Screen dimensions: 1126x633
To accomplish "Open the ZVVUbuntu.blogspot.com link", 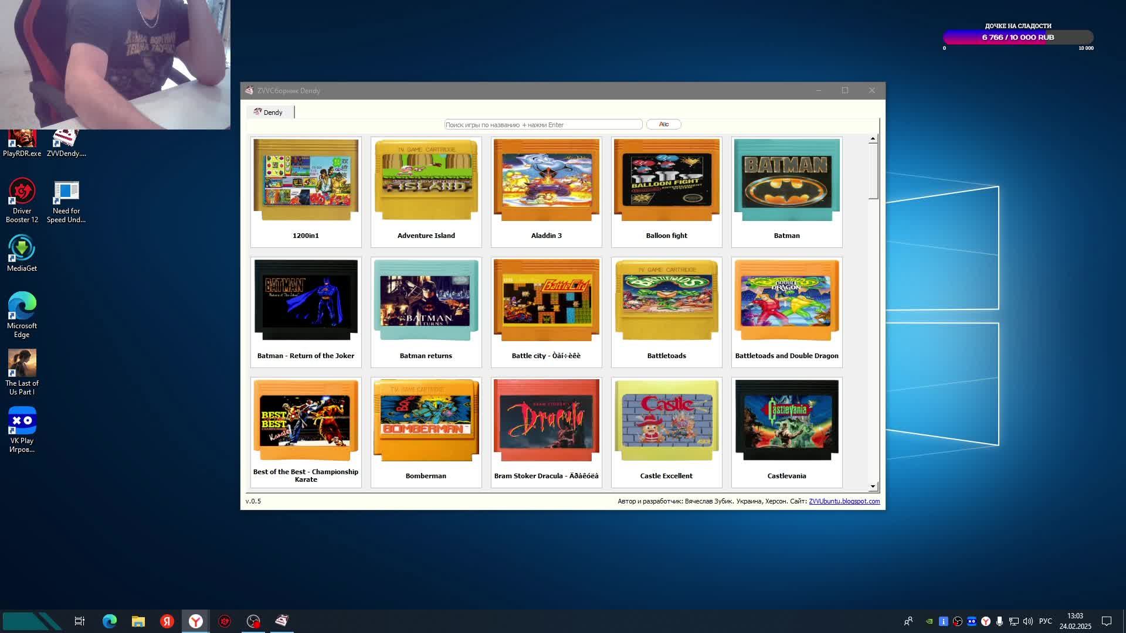I will [844, 501].
